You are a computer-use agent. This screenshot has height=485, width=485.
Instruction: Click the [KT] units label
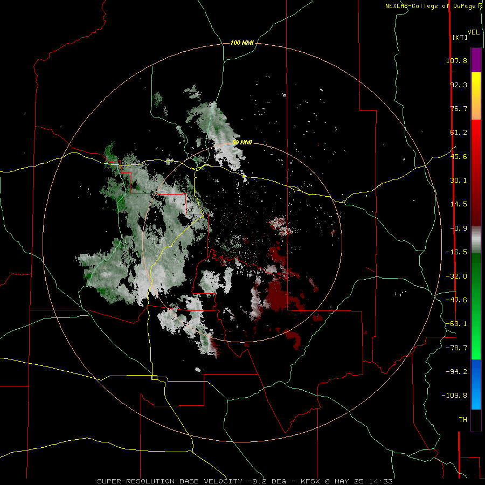[x=460, y=37]
